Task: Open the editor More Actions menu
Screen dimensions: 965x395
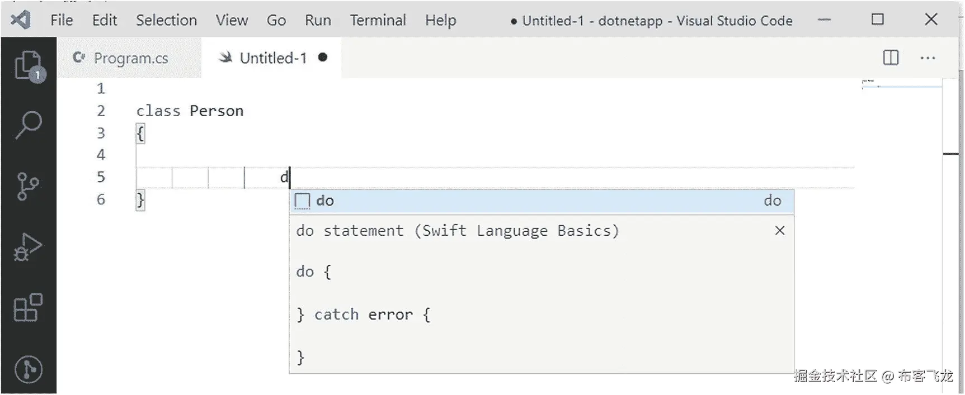Action: tap(928, 58)
